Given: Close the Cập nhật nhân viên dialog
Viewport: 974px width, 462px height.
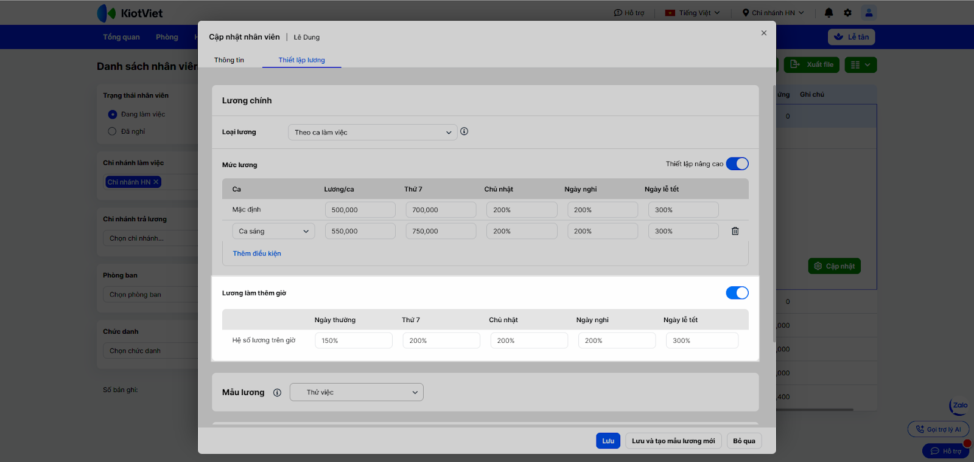Looking at the screenshot, I should [763, 33].
